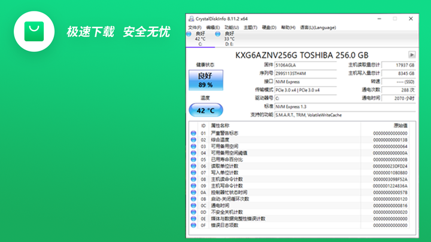431x242 pixels.
Task: Click the status circle for attribute 06
Action: coord(193,166)
